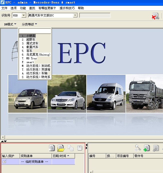Viewport: 163px width, 173px height.
Task: Sort by 日期/时间 column header
Action: pyautogui.click(x=63, y=156)
